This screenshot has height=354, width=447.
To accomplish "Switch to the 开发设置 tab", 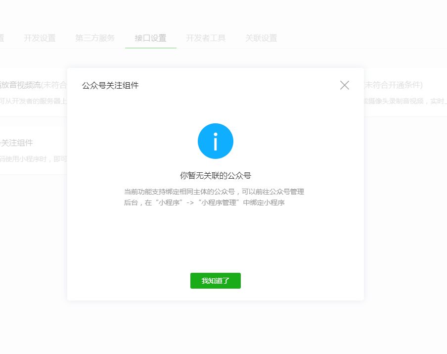I will [40, 38].
